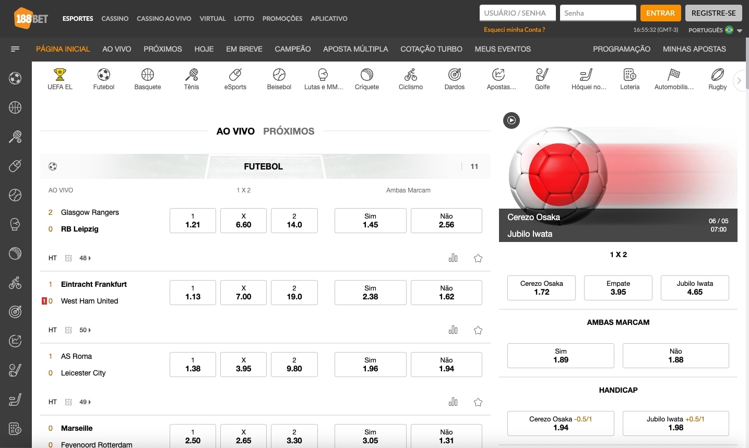Switch to the AO VIVO section toggle
Image resolution: width=749 pixels, height=448 pixels.
coord(235,131)
